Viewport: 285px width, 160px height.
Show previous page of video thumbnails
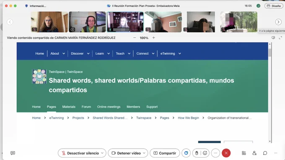click(10, 22)
